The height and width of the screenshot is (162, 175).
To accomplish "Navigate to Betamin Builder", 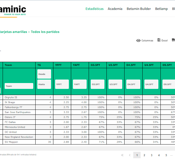I will (139, 9).
